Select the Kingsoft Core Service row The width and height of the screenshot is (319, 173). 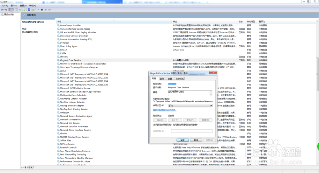click(162, 60)
